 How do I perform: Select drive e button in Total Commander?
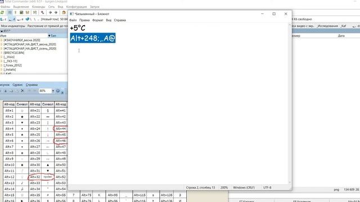pyautogui.click(x=20, y=19)
